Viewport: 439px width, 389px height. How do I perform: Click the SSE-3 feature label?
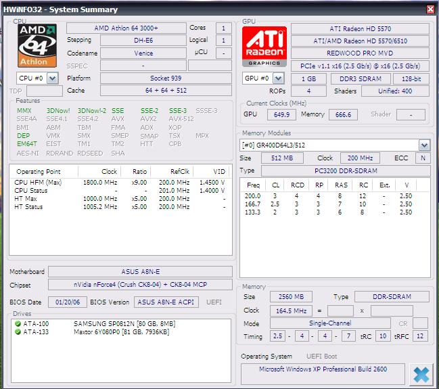point(177,111)
